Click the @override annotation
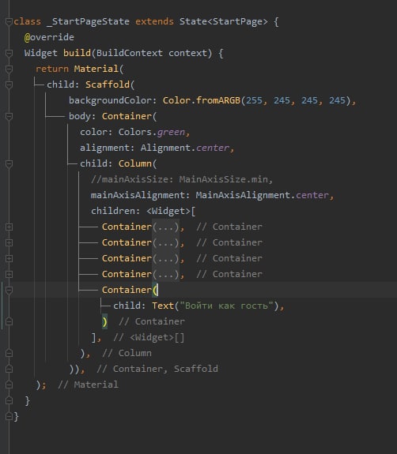Image resolution: width=397 pixels, height=454 pixels. click(49, 37)
